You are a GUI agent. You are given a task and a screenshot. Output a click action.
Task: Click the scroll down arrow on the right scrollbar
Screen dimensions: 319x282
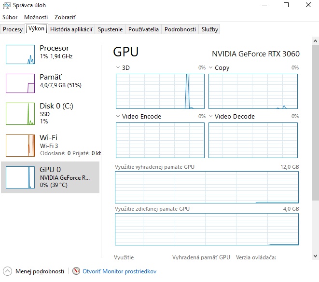click(x=315, y=256)
